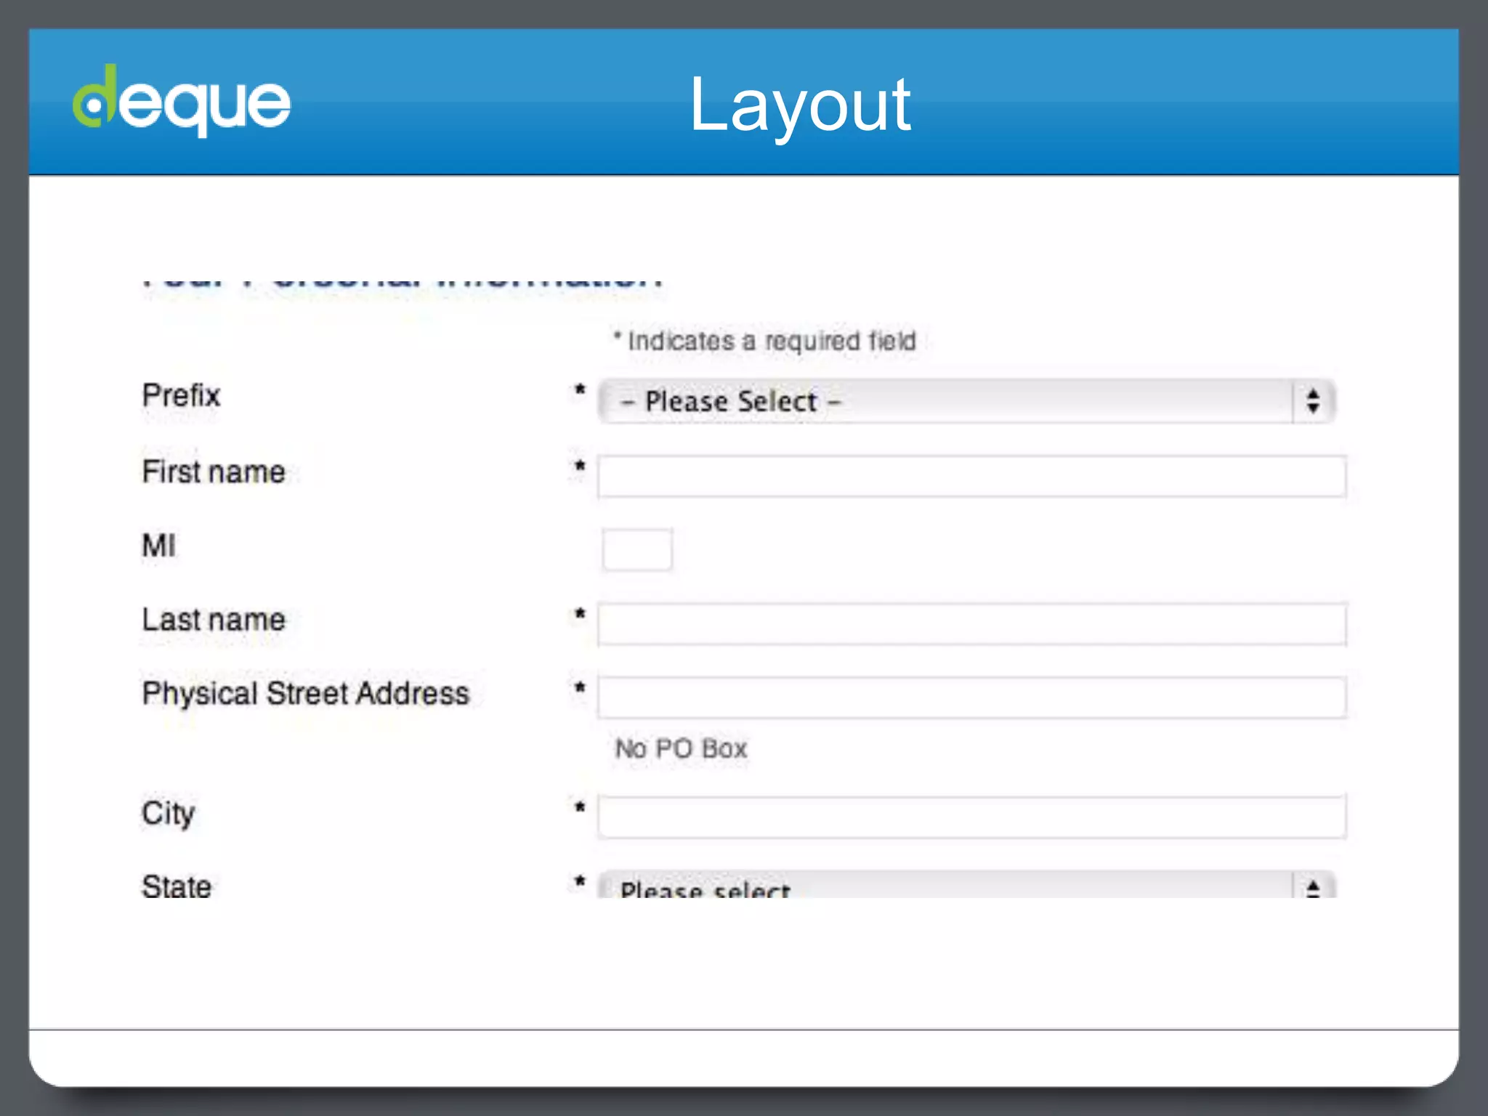Click the Physical Street Address label
The width and height of the screenshot is (1488, 1116).
[x=306, y=694]
